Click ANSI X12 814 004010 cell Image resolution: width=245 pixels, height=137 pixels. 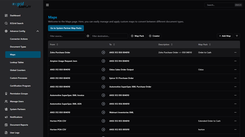point(119,61)
